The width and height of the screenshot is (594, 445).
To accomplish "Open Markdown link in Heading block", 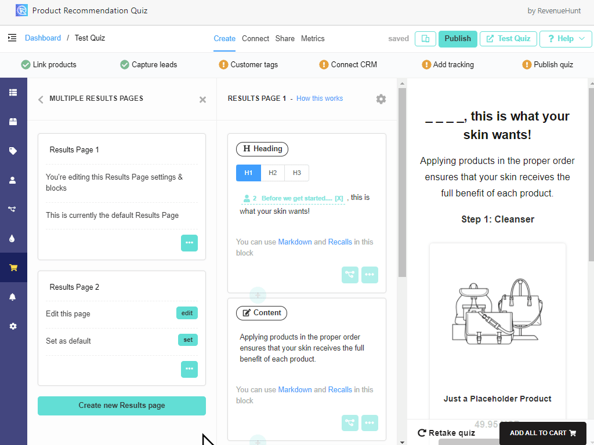I will [x=295, y=242].
